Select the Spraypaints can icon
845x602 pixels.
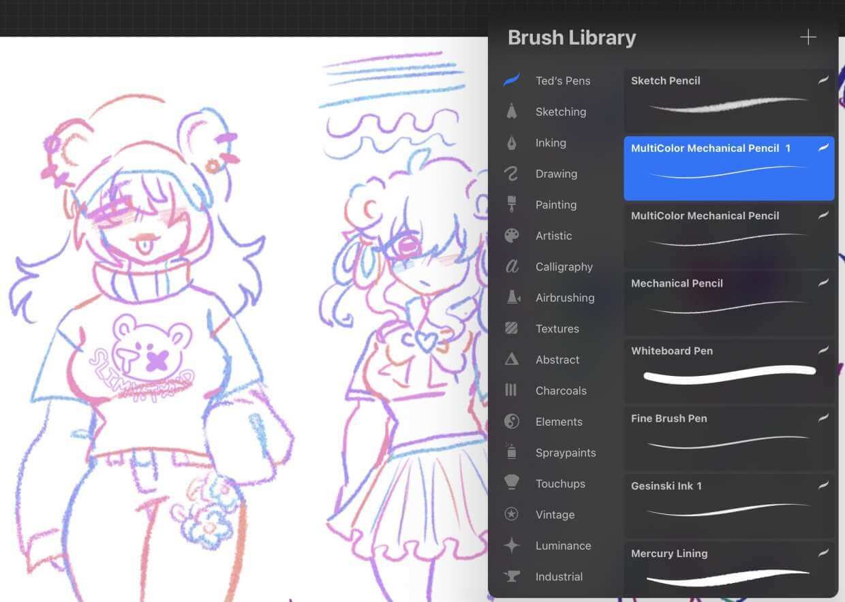pos(511,452)
